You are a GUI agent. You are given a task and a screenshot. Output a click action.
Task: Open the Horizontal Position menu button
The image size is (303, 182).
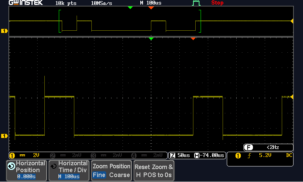pyautogui.click(x=27, y=170)
